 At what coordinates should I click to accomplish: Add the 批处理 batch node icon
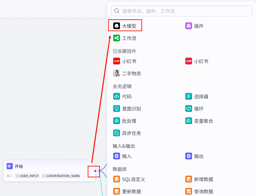pyautogui.click(x=117, y=121)
